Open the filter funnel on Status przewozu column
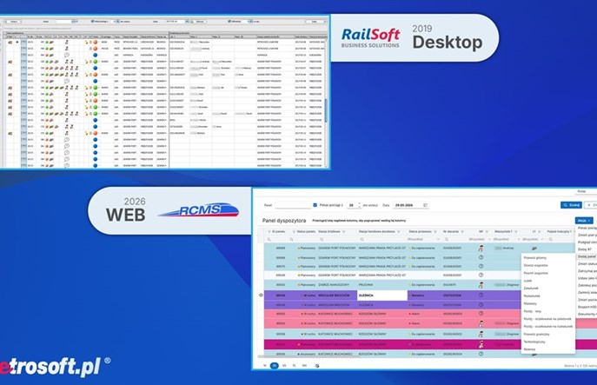 pyautogui.click(x=435, y=231)
